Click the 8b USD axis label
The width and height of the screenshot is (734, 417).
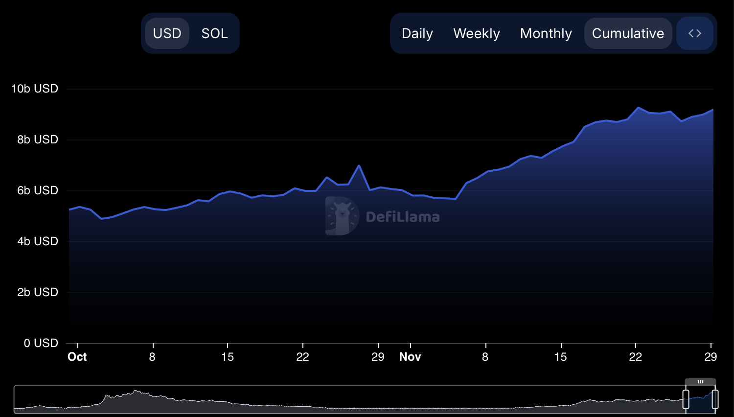pos(38,139)
